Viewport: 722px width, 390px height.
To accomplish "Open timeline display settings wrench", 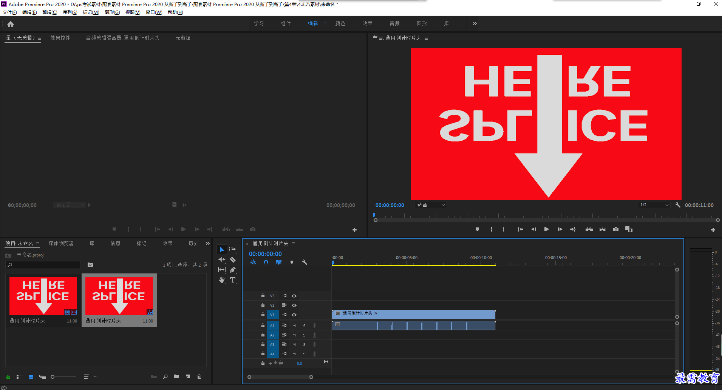I will [x=305, y=262].
